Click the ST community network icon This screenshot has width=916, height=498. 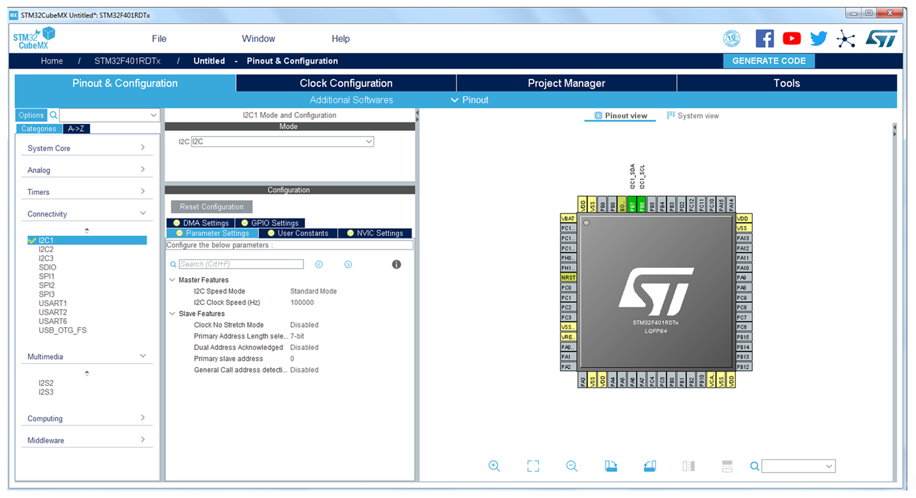(845, 39)
